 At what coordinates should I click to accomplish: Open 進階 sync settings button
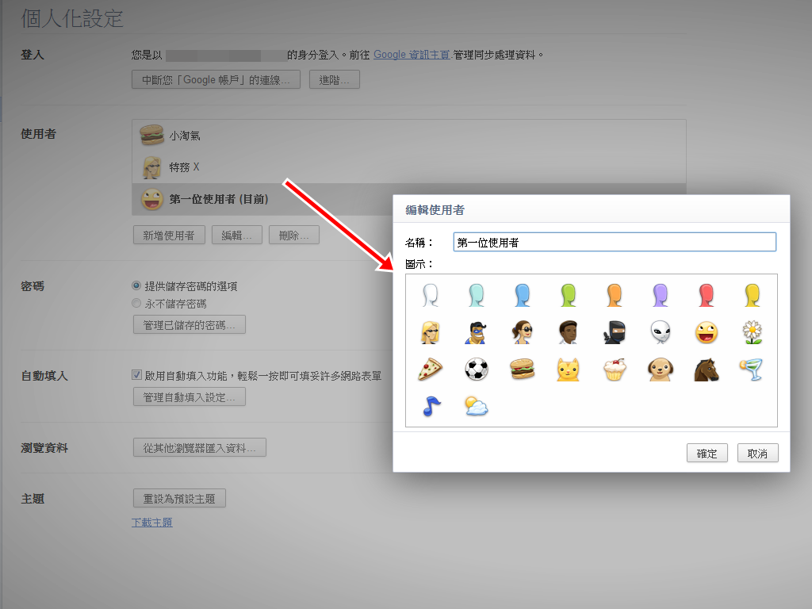click(x=334, y=80)
